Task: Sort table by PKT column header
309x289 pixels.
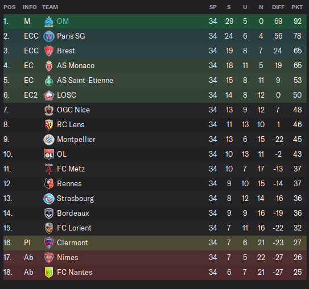Action: 297,7
